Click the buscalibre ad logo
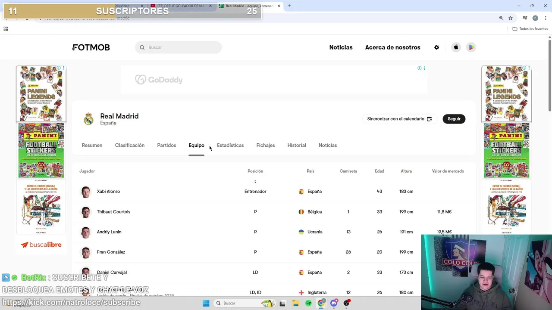 41,245
